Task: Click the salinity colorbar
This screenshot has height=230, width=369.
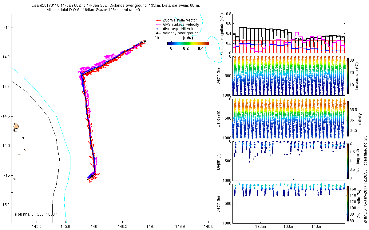Action: [x=348, y=118]
